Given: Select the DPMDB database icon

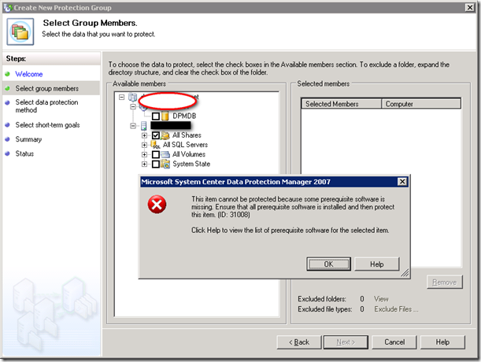Looking at the screenshot, I should [x=165, y=116].
